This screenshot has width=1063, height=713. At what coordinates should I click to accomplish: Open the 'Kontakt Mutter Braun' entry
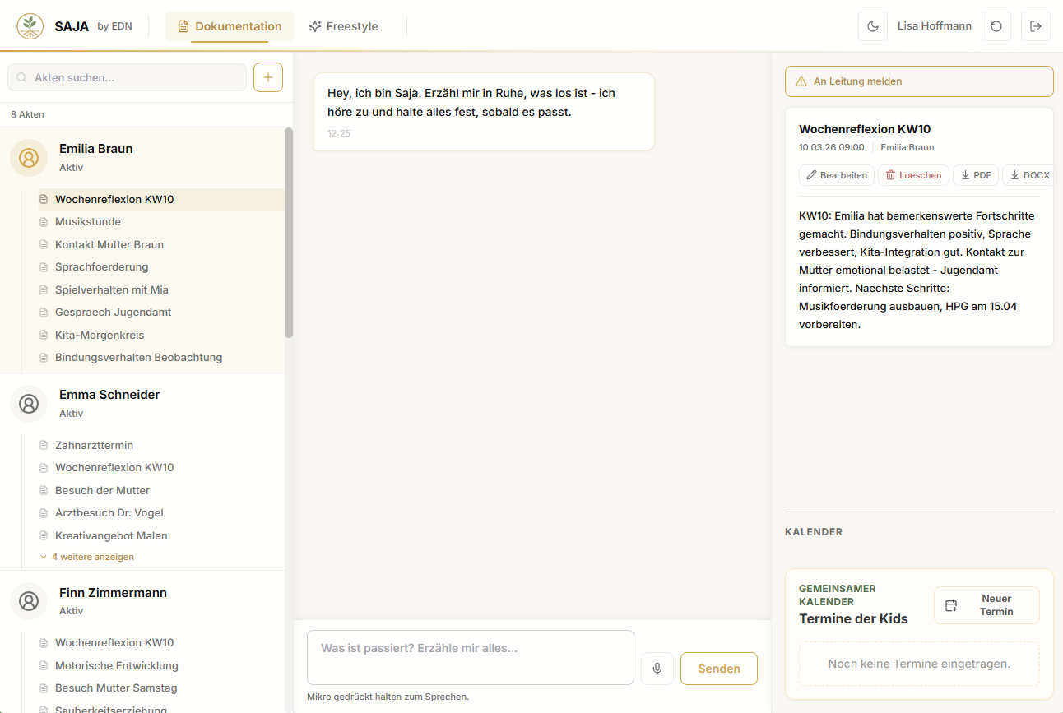tap(109, 244)
